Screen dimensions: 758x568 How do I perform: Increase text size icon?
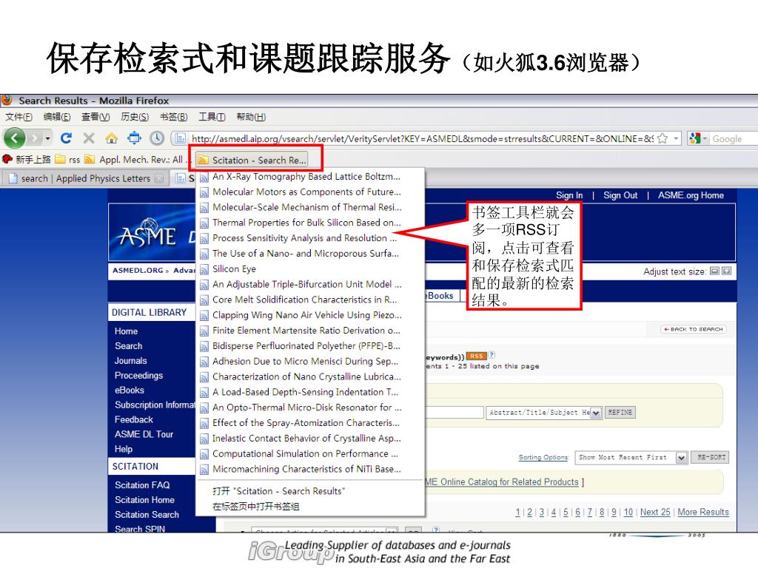click(x=727, y=271)
